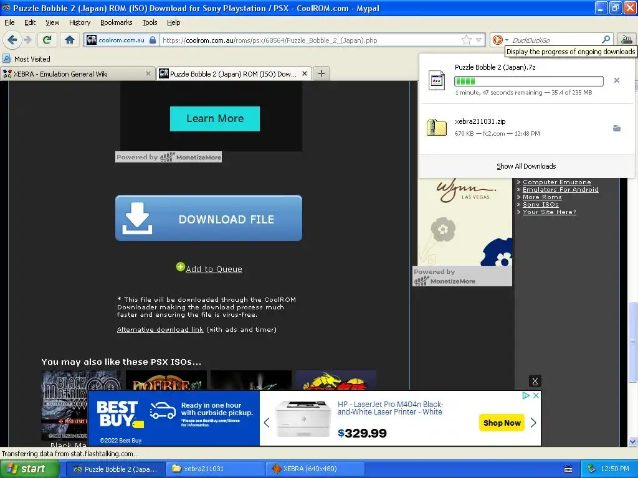
Task: Click Show All Downloads
Action: 526,166
